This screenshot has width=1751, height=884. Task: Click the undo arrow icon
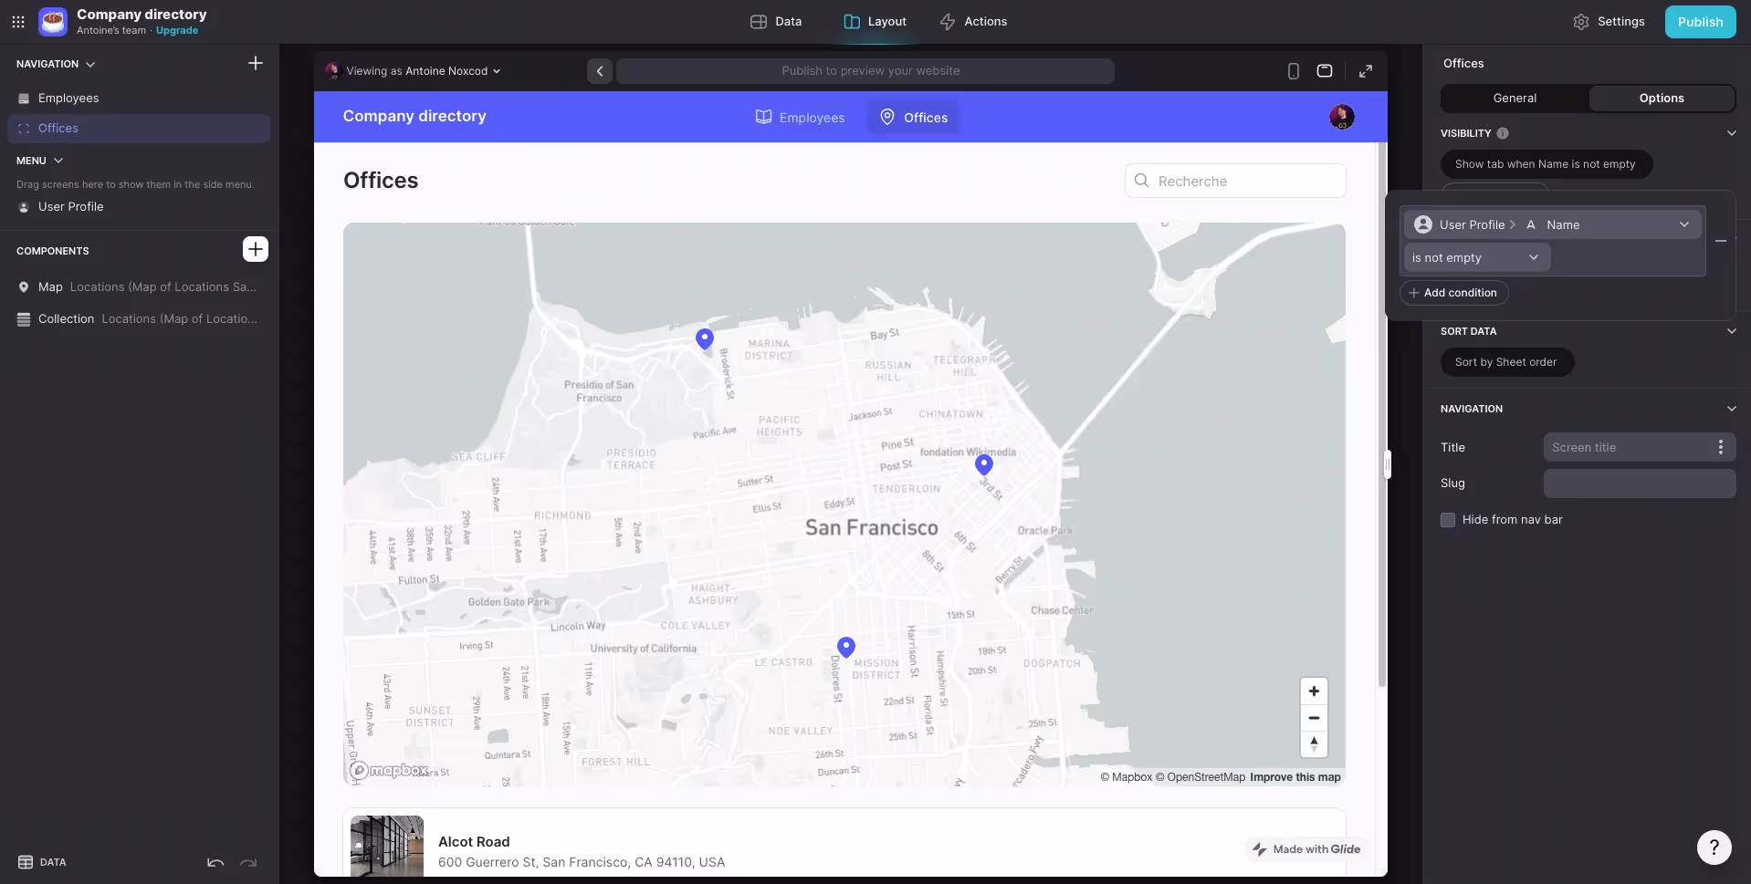click(x=215, y=862)
